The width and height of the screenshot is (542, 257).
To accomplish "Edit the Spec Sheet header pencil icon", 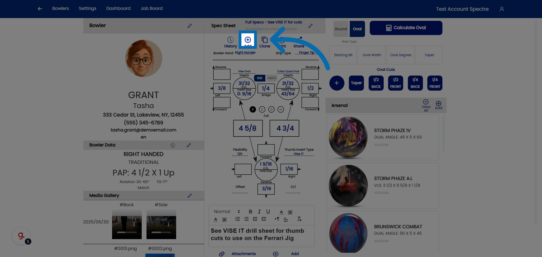I will 310,26.
